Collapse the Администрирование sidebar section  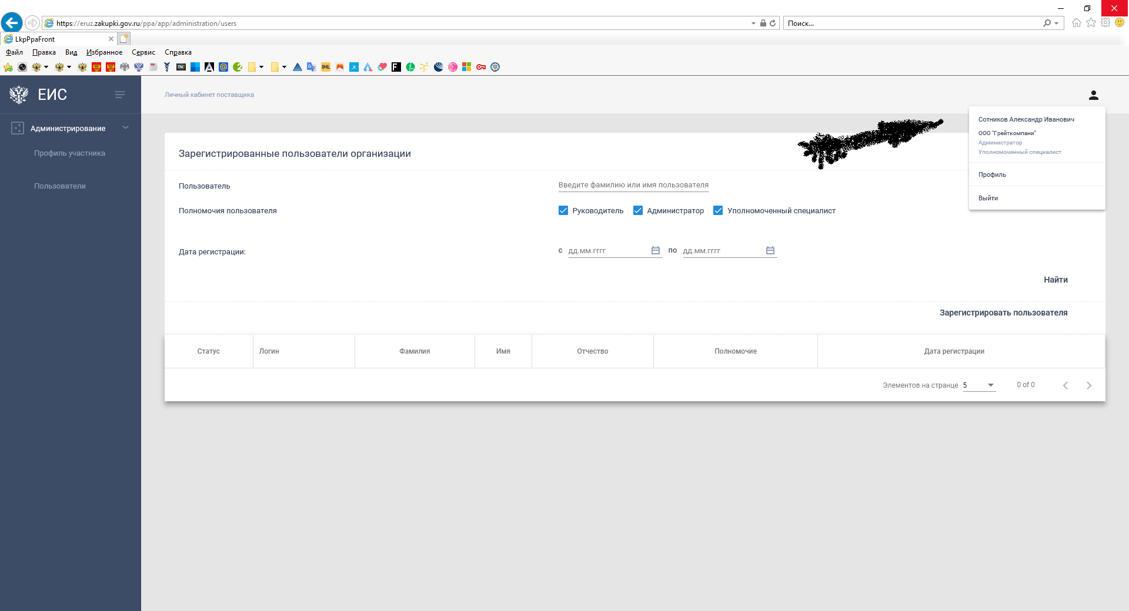125,128
